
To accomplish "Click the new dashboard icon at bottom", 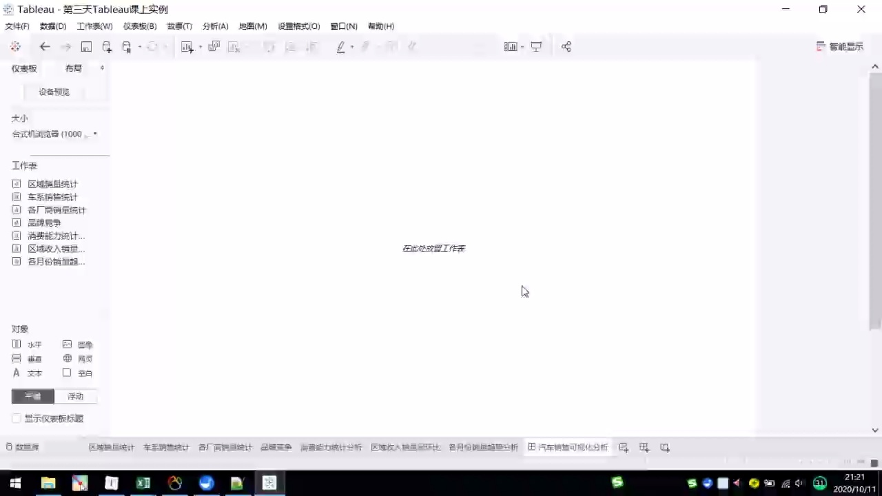I will coord(644,447).
